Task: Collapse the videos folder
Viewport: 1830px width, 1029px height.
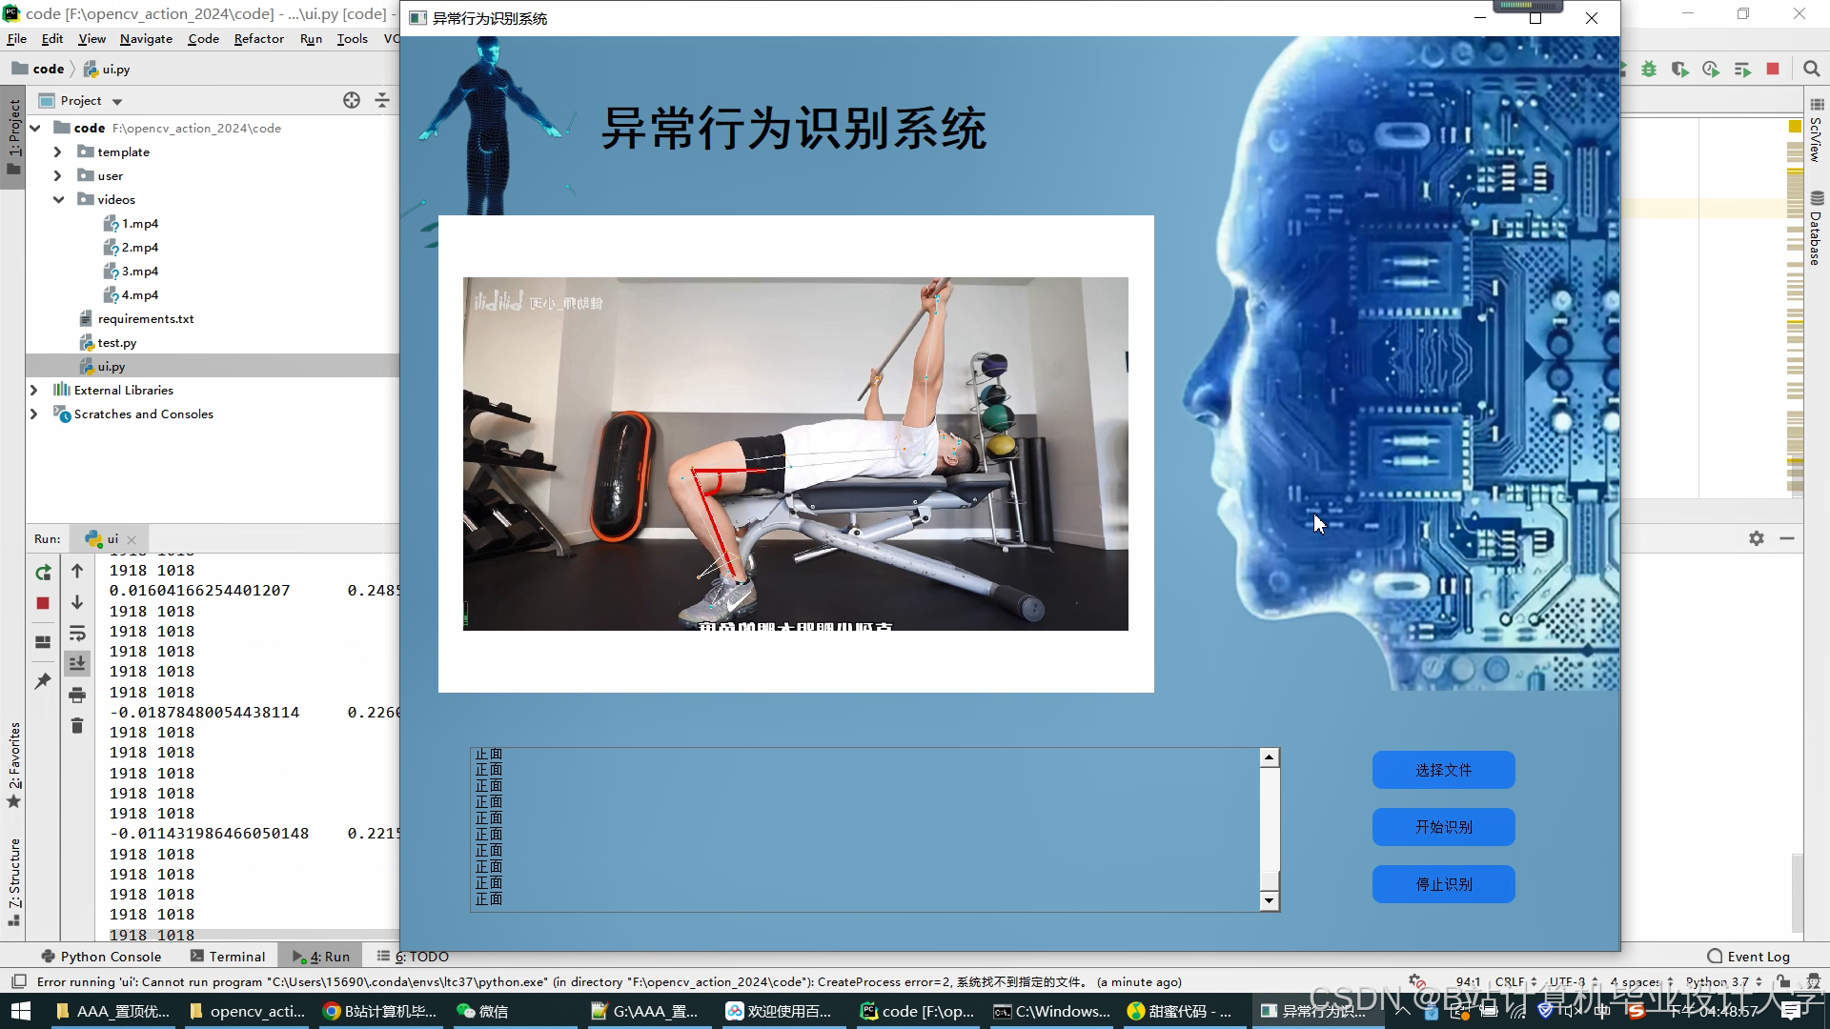Action: 58,199
